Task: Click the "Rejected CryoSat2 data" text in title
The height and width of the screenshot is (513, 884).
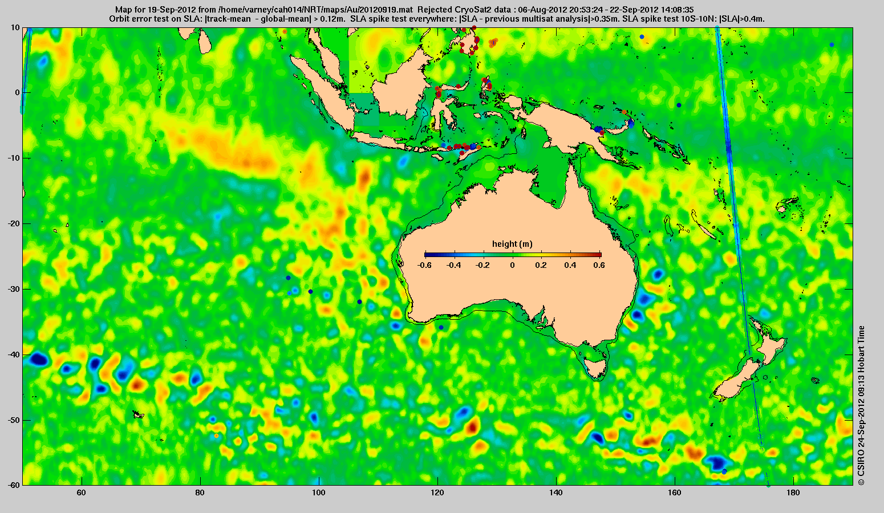Action: (x=465, y=10)
